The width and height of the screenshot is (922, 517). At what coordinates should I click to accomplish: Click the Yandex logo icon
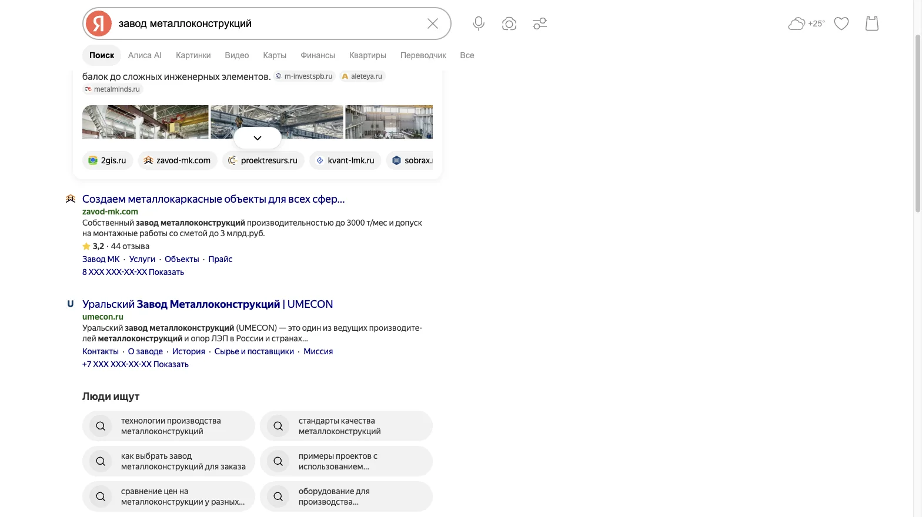(99, 23)
